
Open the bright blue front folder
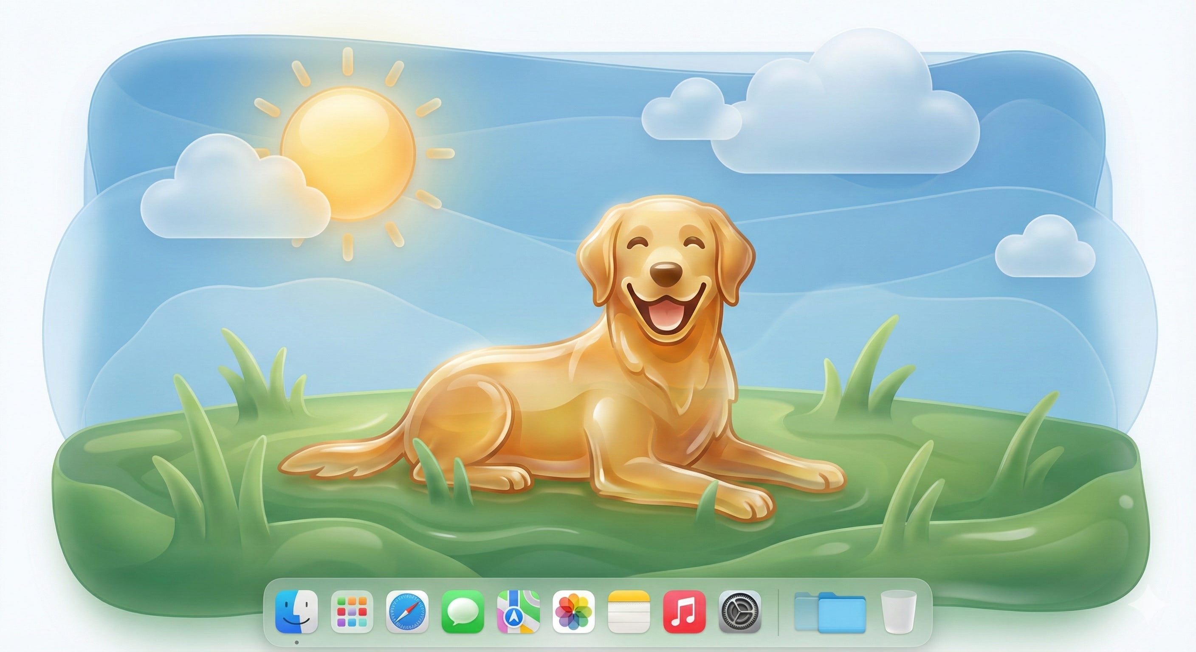[x=843, y=615]
